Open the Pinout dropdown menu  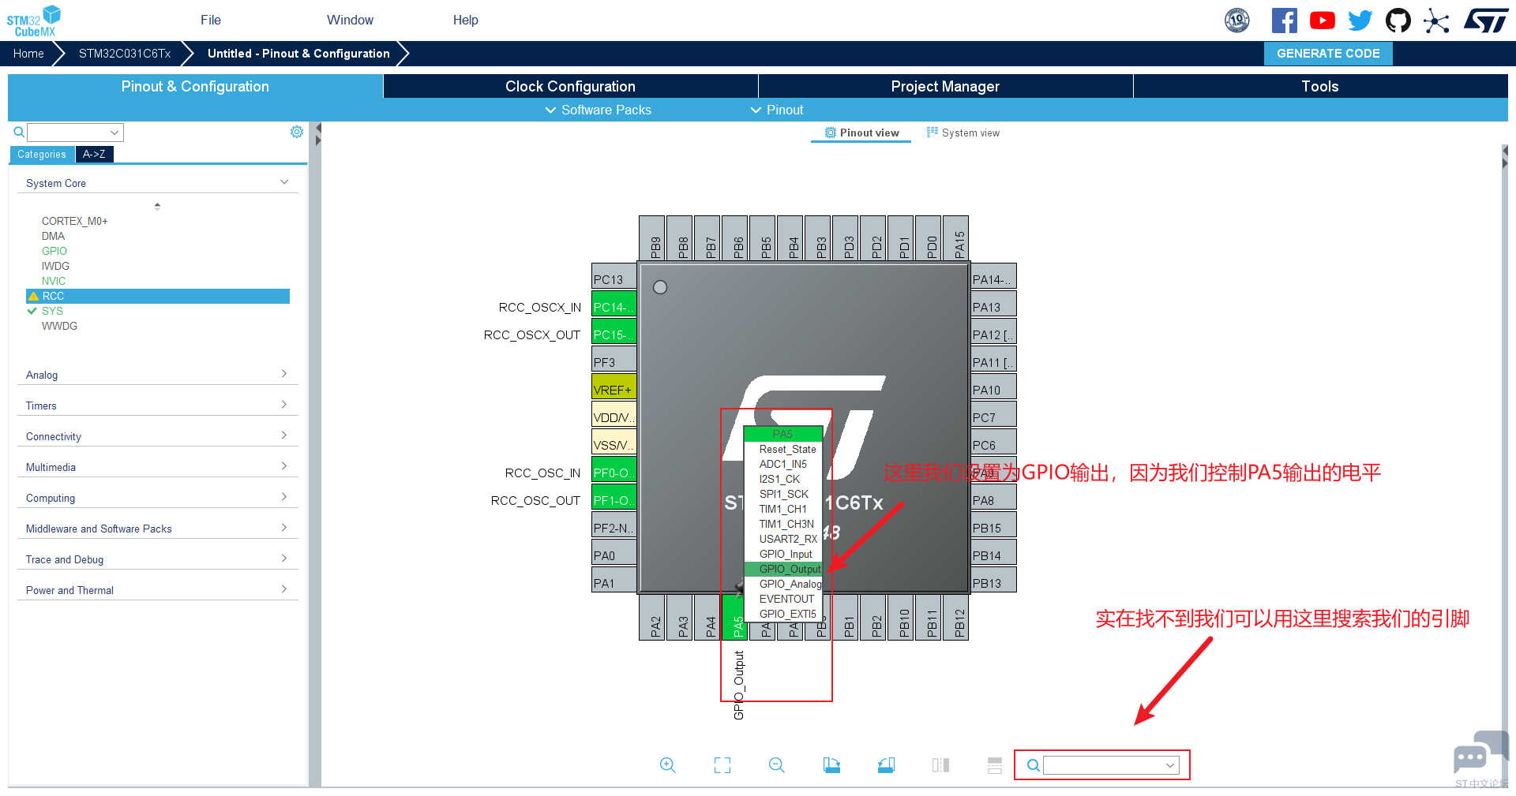tap(777, 110)
